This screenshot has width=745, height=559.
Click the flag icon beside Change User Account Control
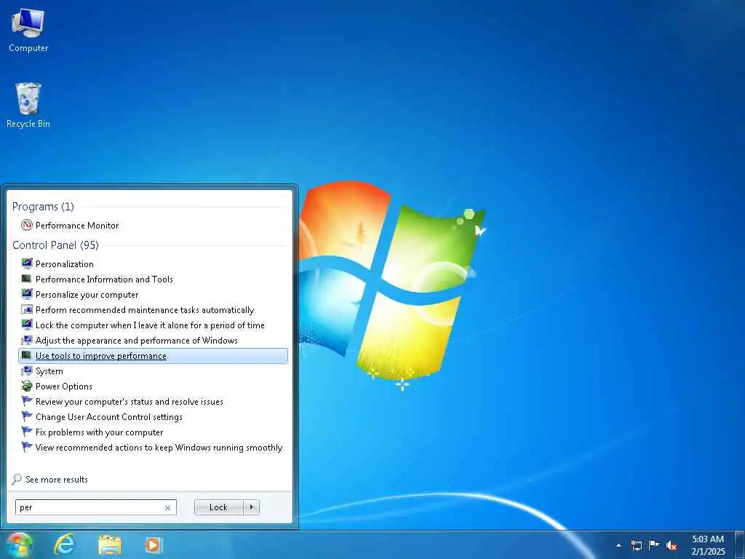(27, 416)
